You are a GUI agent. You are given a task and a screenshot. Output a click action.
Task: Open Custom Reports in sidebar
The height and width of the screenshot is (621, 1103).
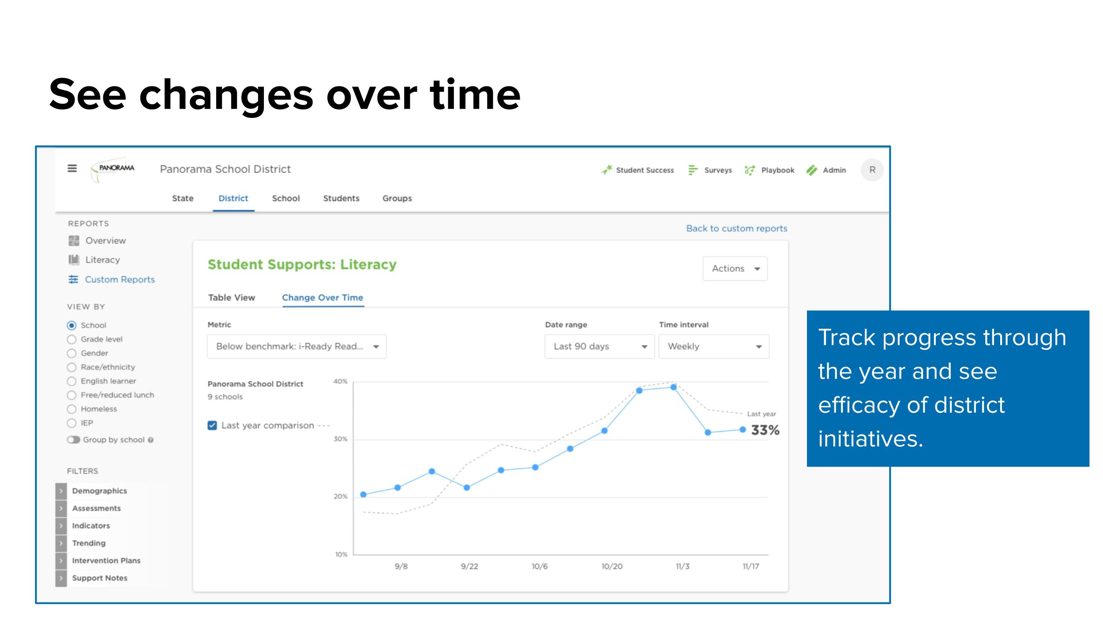120,279
